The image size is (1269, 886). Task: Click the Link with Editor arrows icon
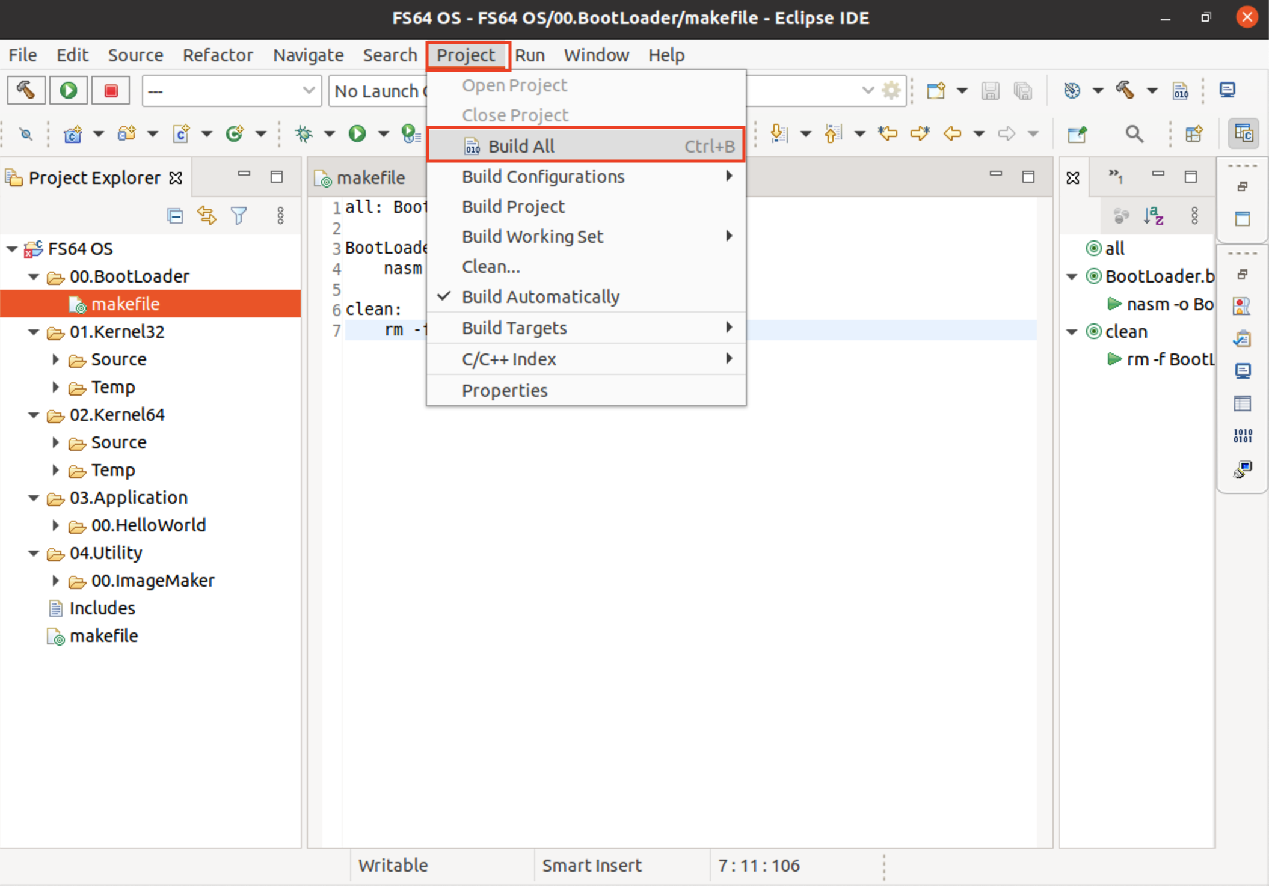[206, 215]
